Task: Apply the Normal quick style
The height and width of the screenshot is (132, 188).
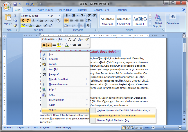Action: (x=108, y=21)
